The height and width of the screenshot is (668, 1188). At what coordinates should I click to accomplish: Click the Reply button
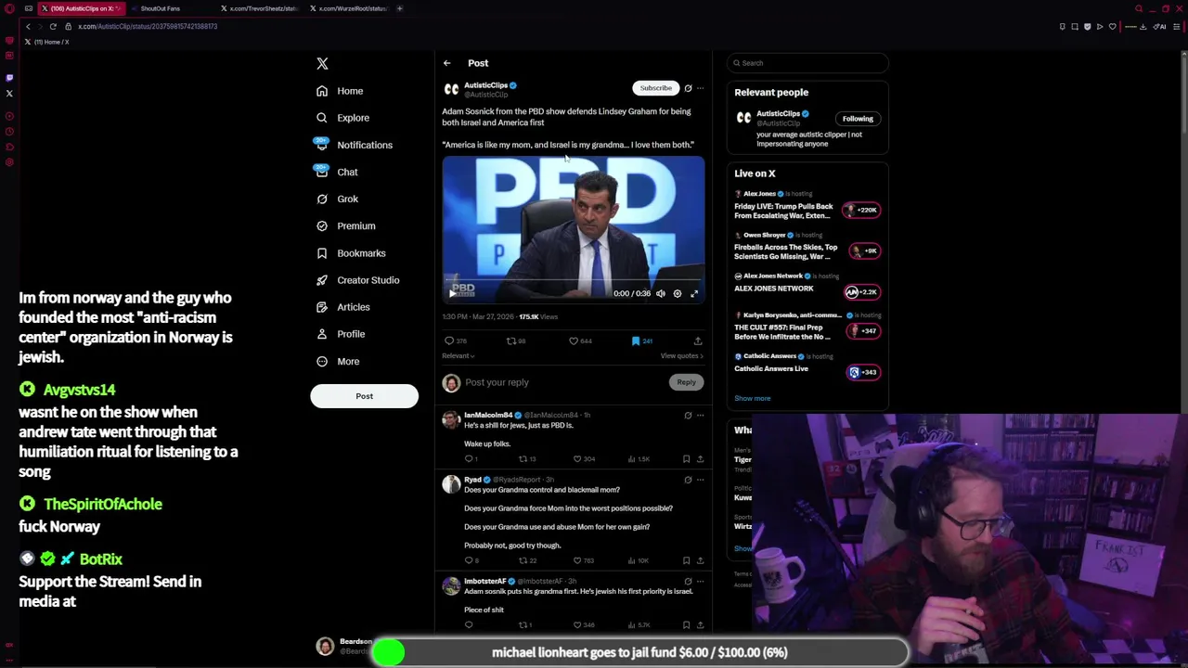[686, 382]
